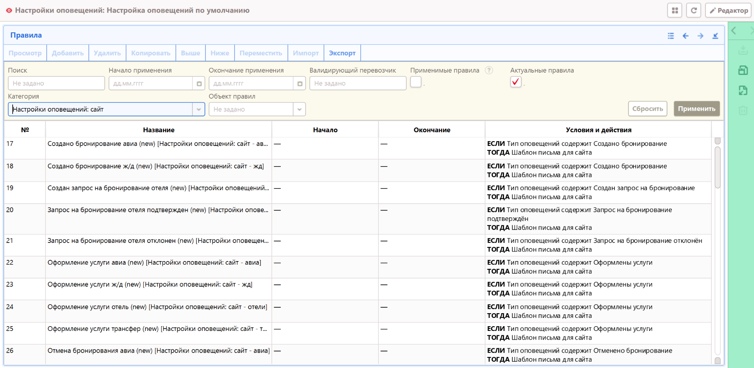Image resolution: width=754 pixels, height=368 pixels.
Task: Click the help icon near Применимые правила
Action: (x=489, y=70)
